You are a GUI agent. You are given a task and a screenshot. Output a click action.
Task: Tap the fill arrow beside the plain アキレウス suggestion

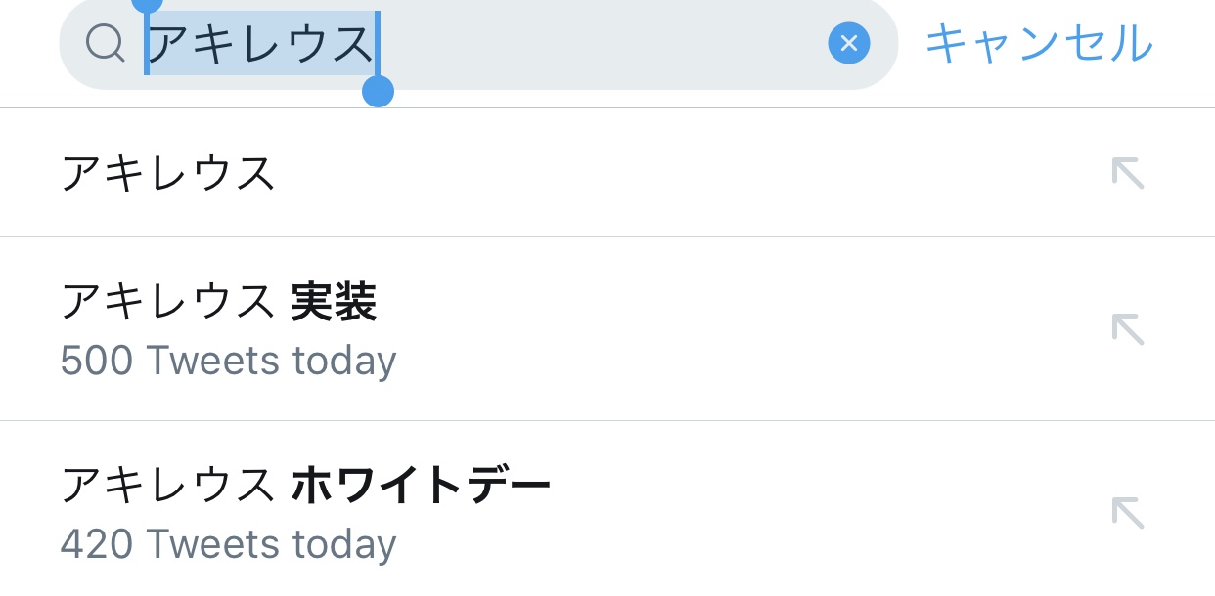[1127, 173]
